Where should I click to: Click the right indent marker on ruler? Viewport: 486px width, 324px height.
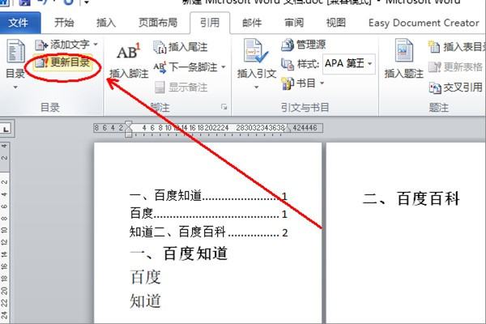[288, 128]
